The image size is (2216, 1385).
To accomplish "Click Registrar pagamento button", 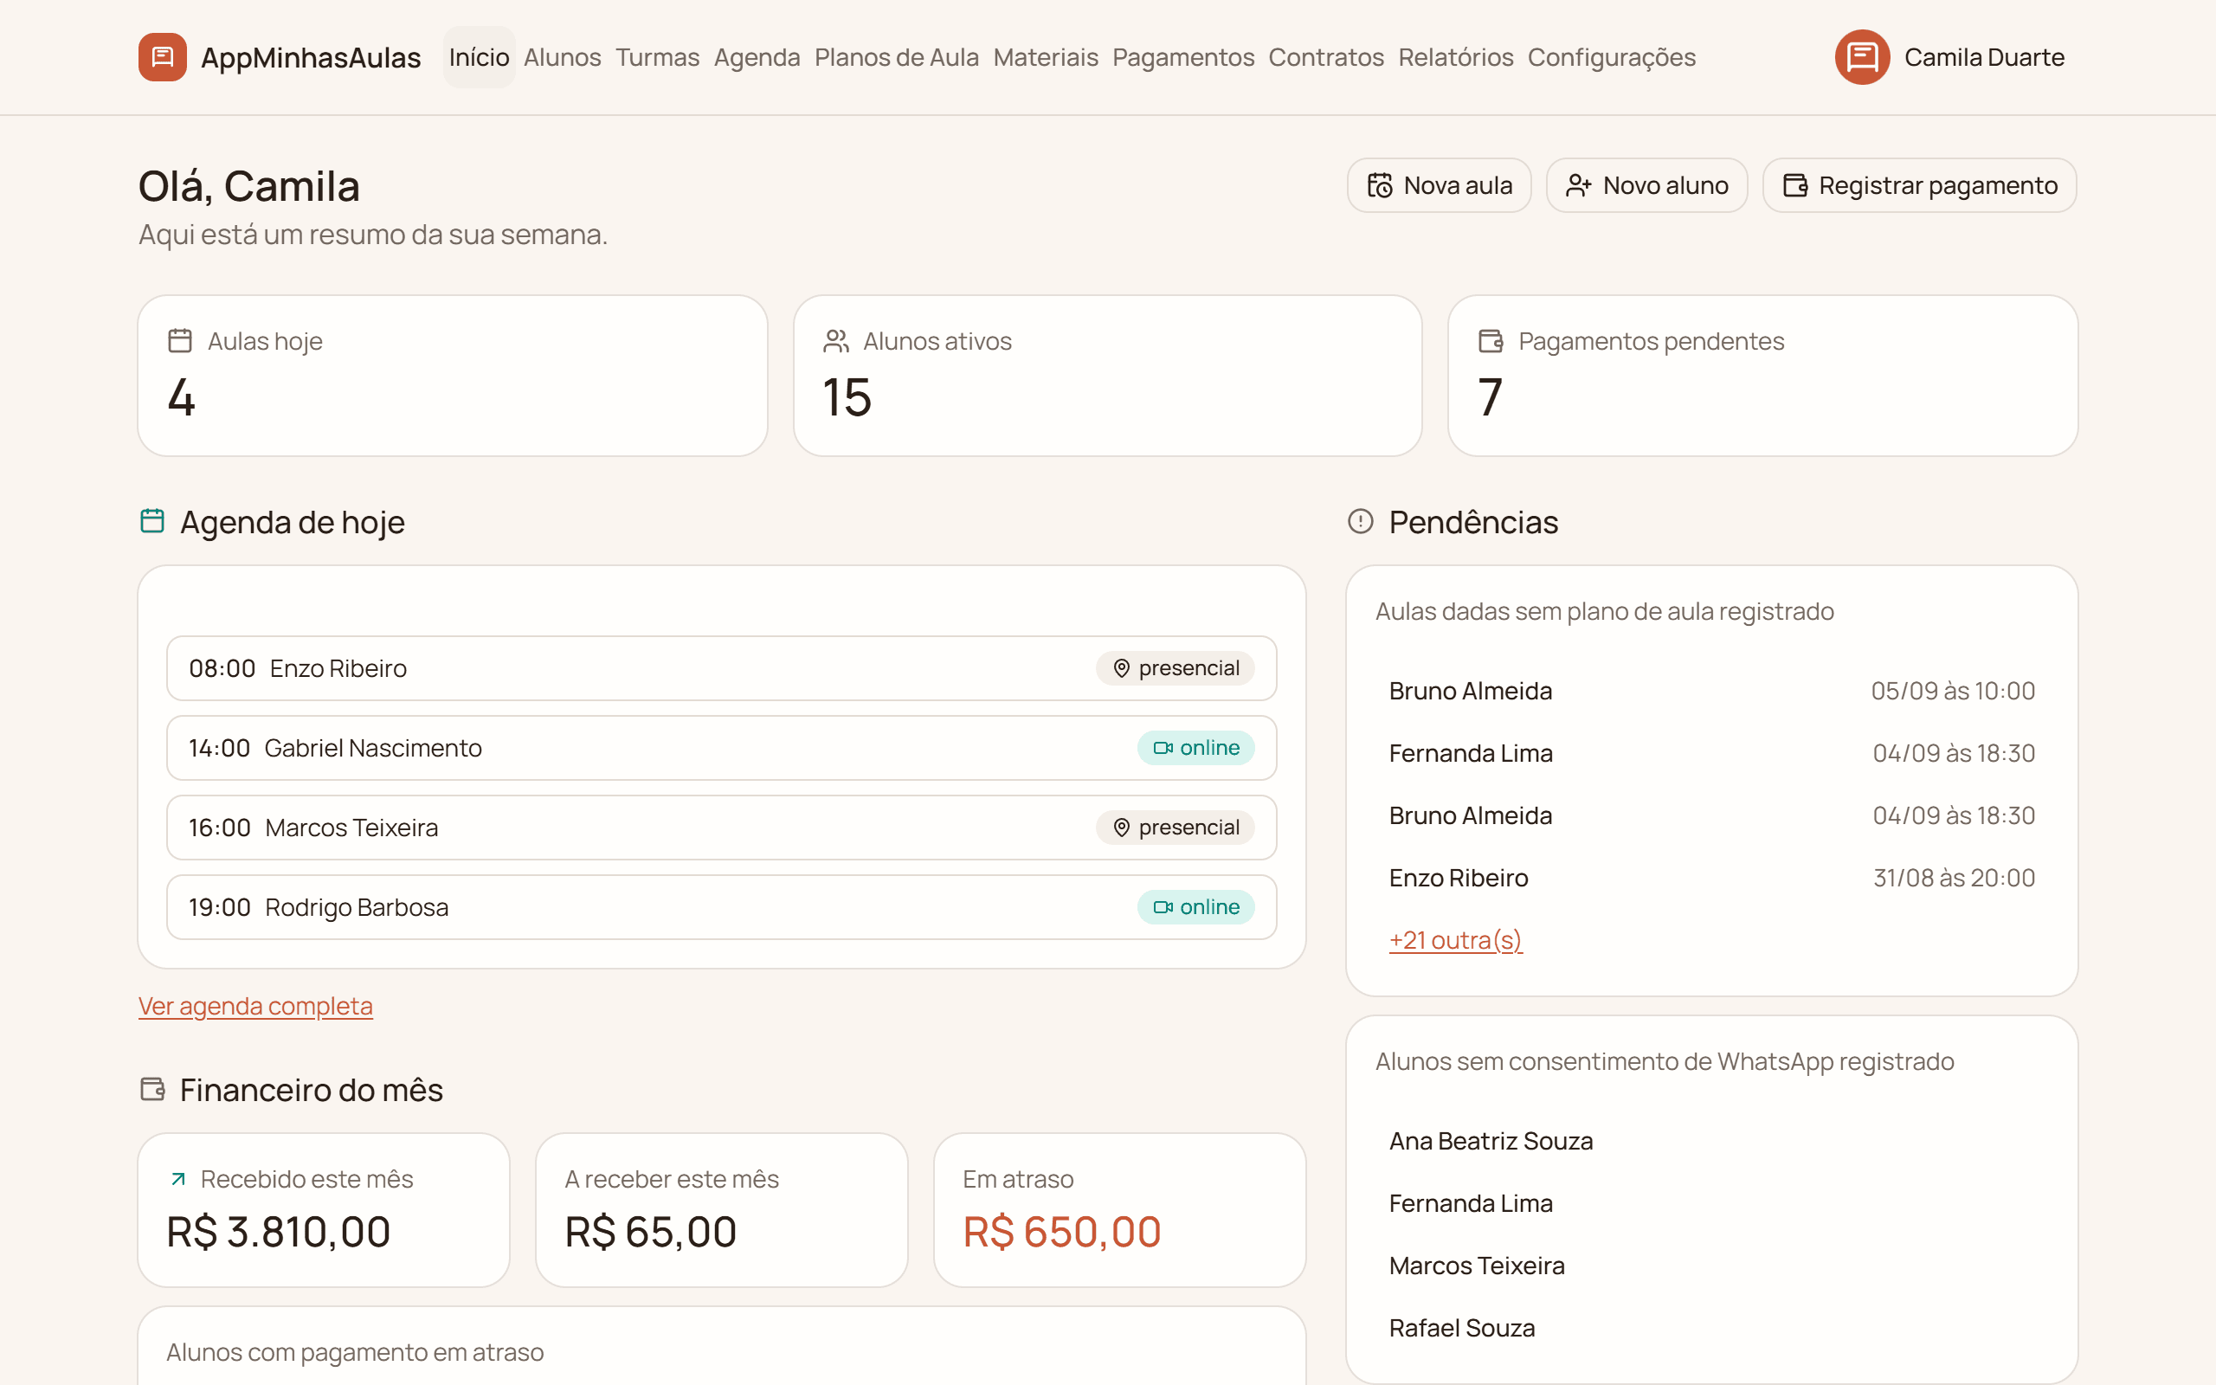I will click(x=1919, y=185).
